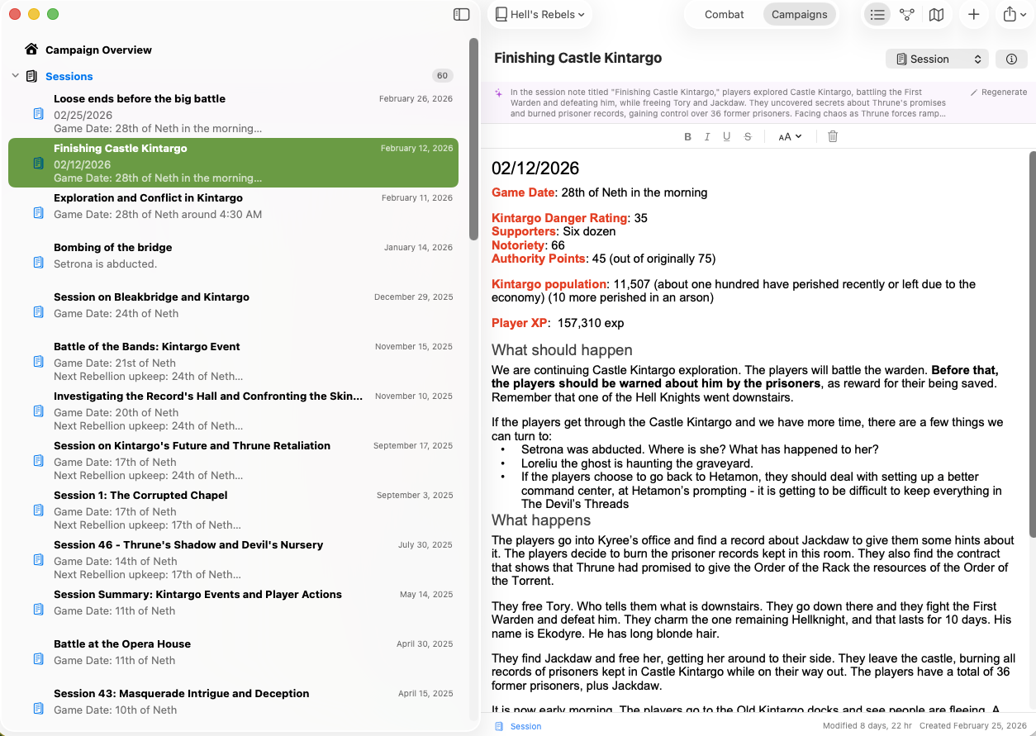Toggle bold text formatting

tap(687, 136)
